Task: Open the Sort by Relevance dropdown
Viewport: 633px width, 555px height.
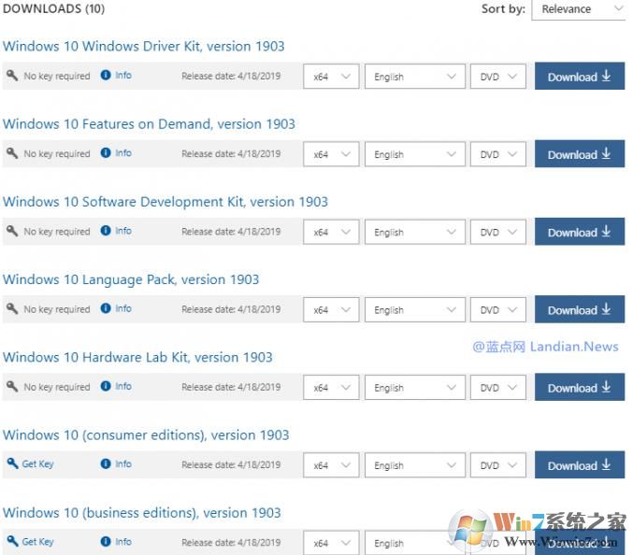Action: coord(578,9)
